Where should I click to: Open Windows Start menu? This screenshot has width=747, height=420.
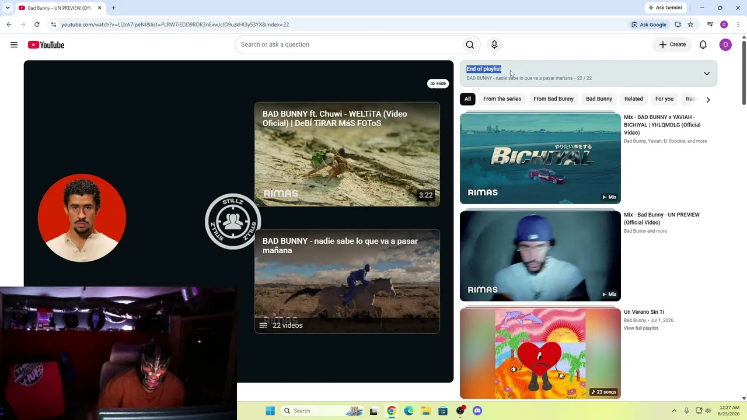tap(270, 411)
